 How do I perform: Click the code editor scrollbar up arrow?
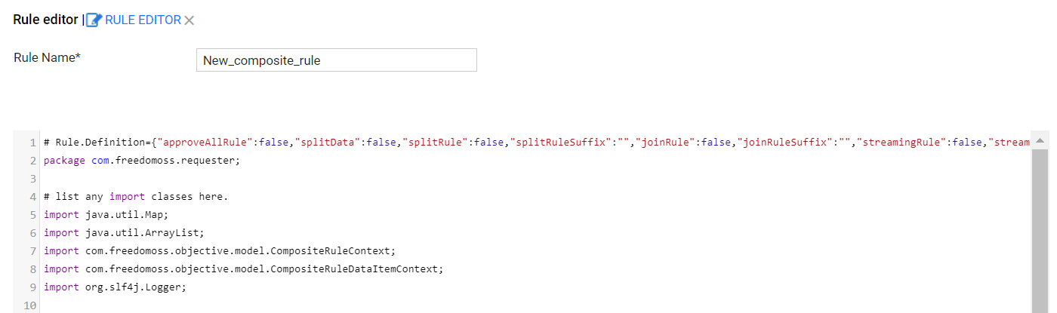click(x=1040, y=141)
